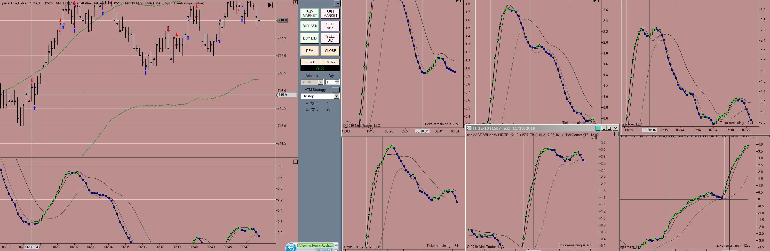Collapse chart trader panel with top arrow
Image resolution: width=770 pixels, height=251 pixels.
click(337, 4)
